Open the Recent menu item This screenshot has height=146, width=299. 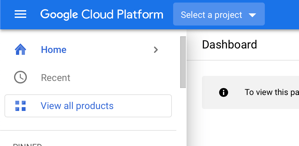(56, 78)
